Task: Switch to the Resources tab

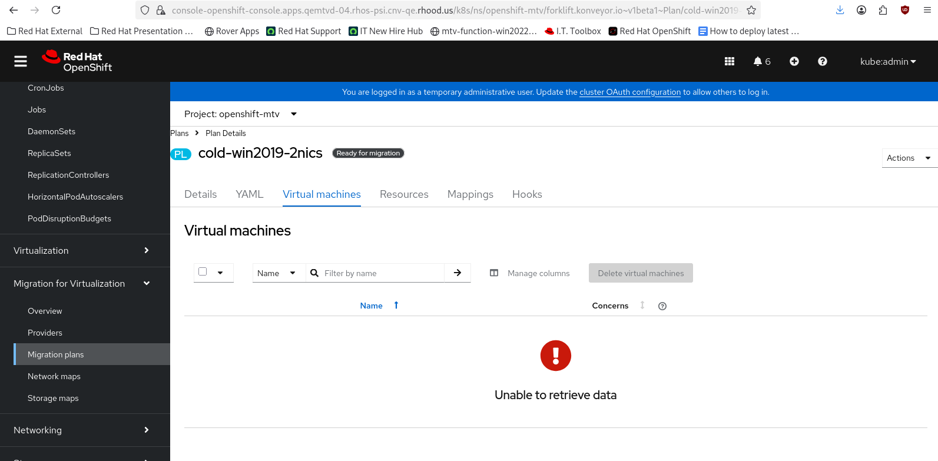Action: pos(404,194)
